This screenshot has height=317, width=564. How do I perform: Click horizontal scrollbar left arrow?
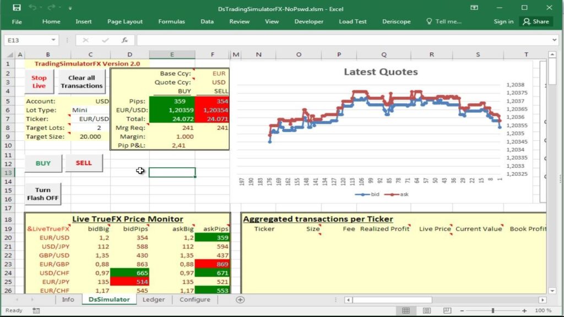click(x=348, y=300)
